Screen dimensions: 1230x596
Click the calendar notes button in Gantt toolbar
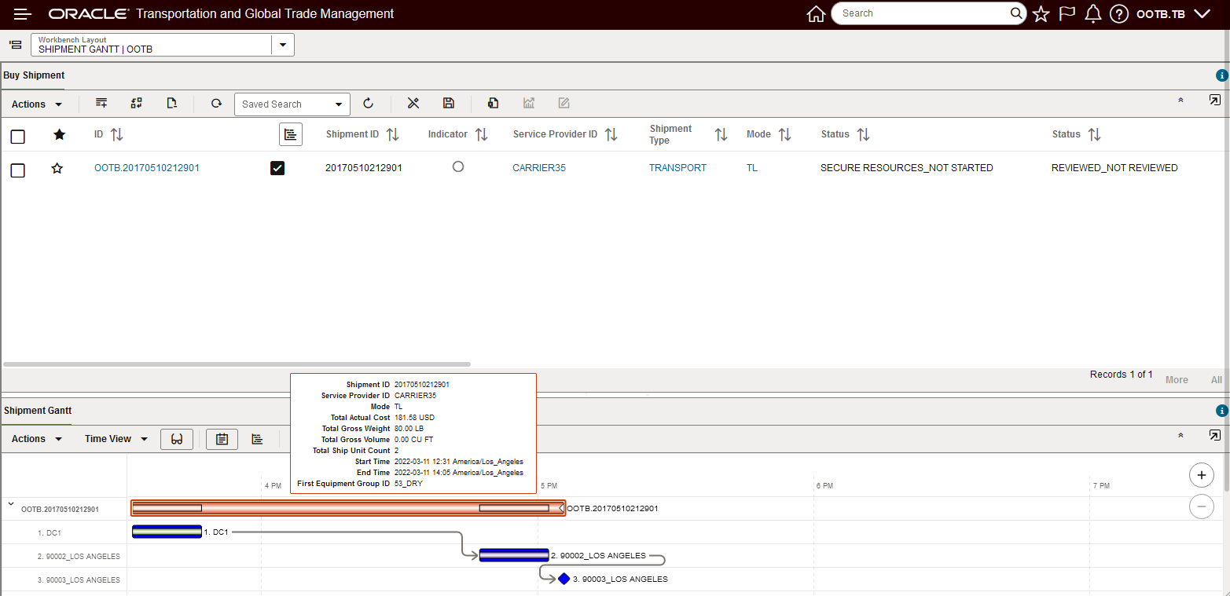point(222,439)
